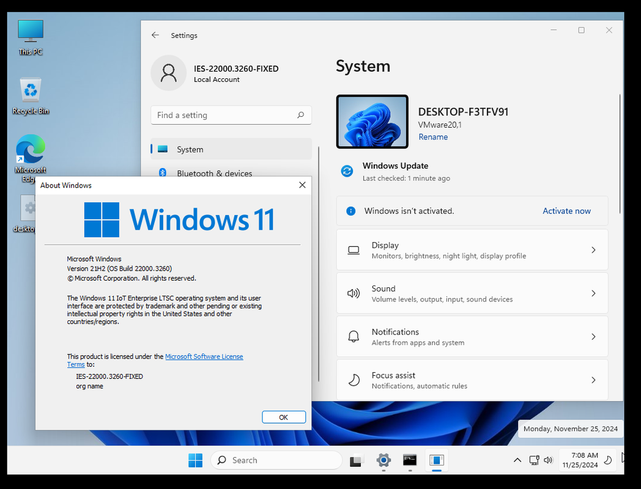Click the network icon in system tray
This screenshot has height=489, width=641.
click(535, 460)
